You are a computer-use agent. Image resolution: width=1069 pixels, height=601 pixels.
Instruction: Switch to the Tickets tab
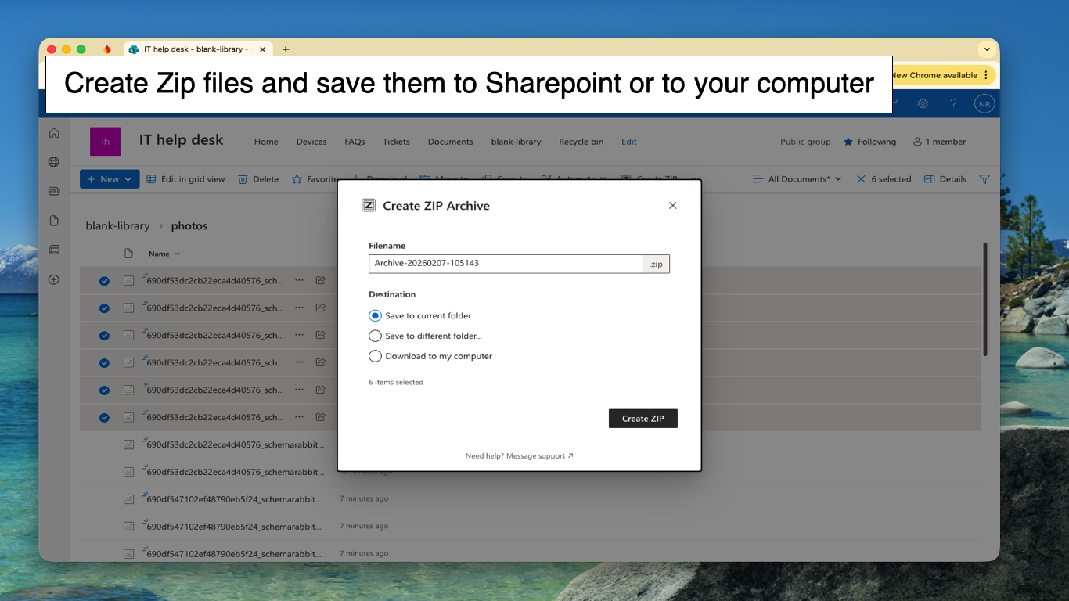click(396, 142)
